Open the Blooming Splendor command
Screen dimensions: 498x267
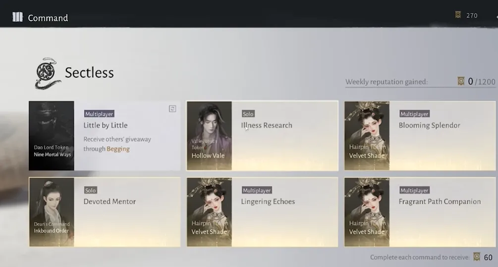pyautogui.click(x=429, y=125)
